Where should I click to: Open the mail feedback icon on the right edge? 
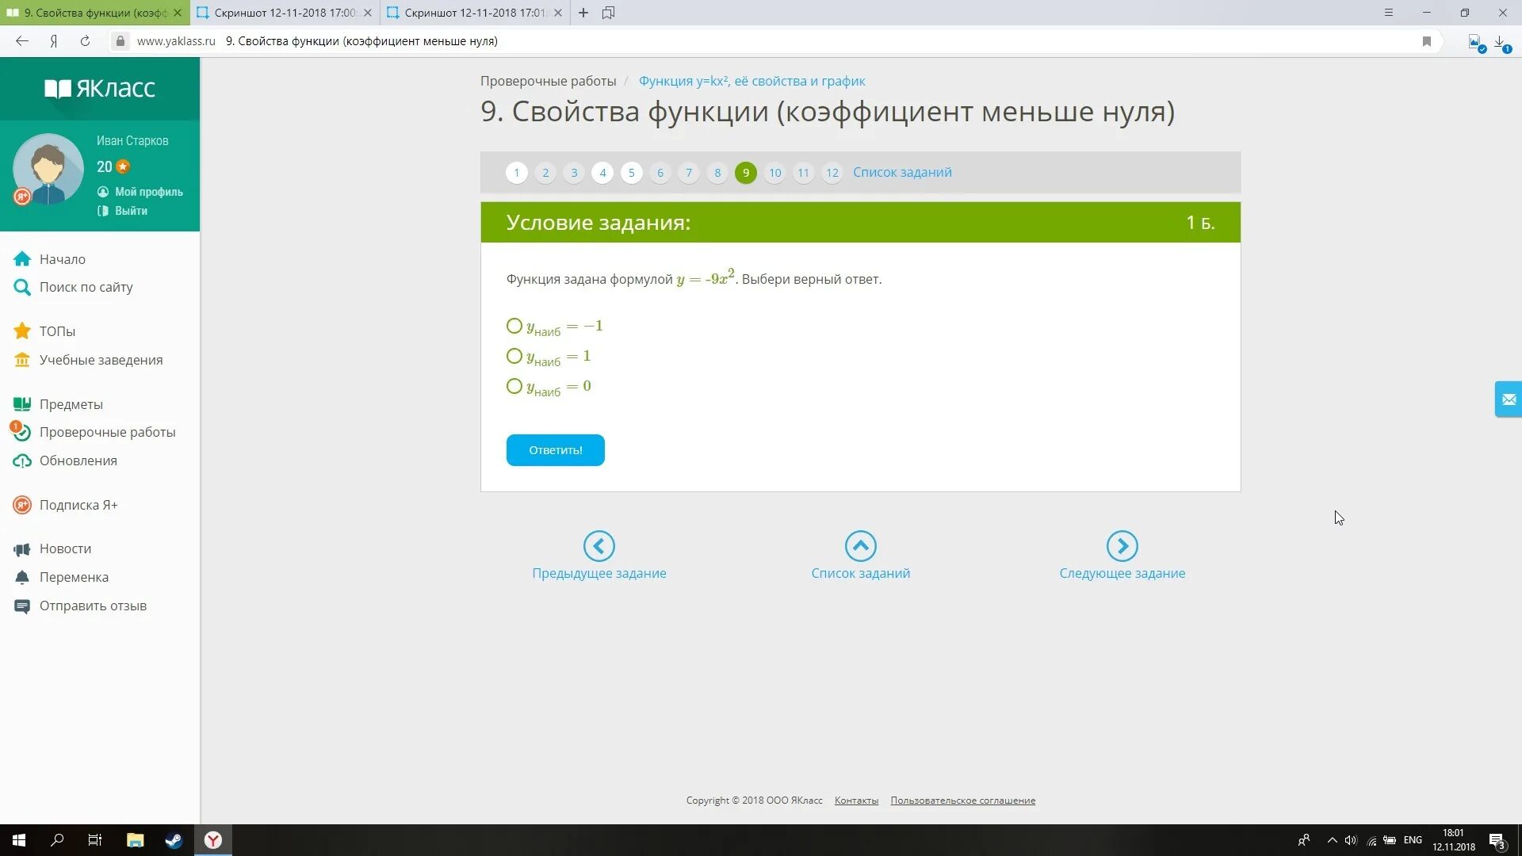[1509, 399]
